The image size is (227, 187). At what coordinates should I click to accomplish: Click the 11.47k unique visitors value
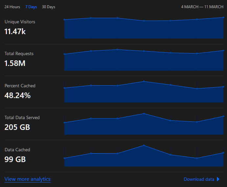(x=15, y=31)
